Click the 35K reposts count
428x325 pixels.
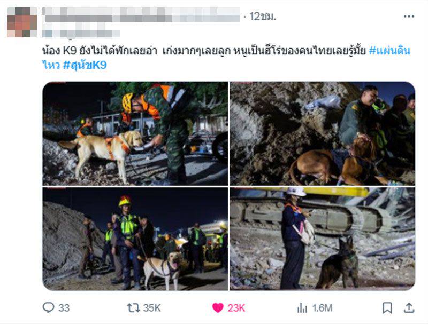[x=152, y=308]
